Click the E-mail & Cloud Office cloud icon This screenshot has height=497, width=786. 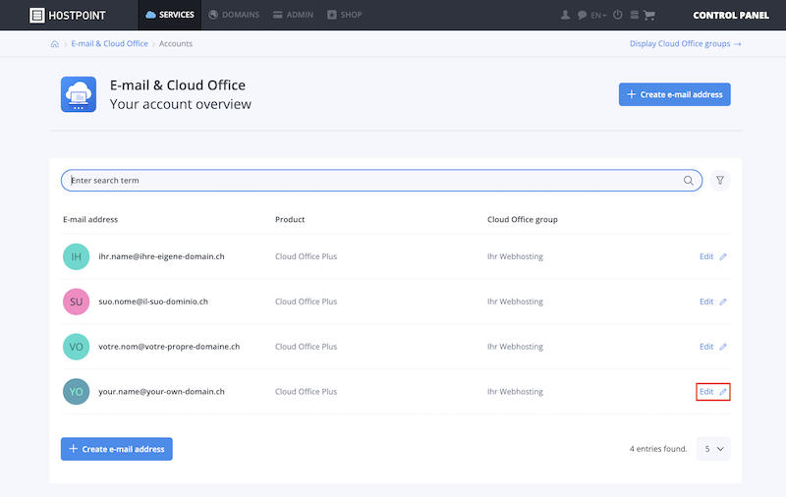tap(79, 94)
